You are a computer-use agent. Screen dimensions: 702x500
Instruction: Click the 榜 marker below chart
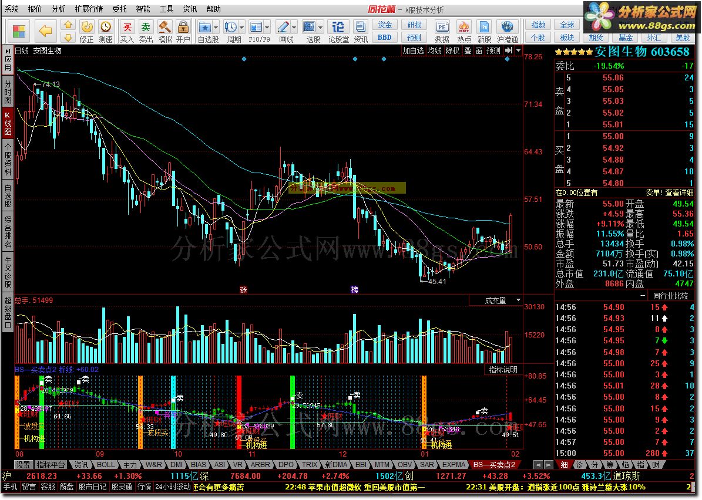pyautogui.click(x=355, y=289)
